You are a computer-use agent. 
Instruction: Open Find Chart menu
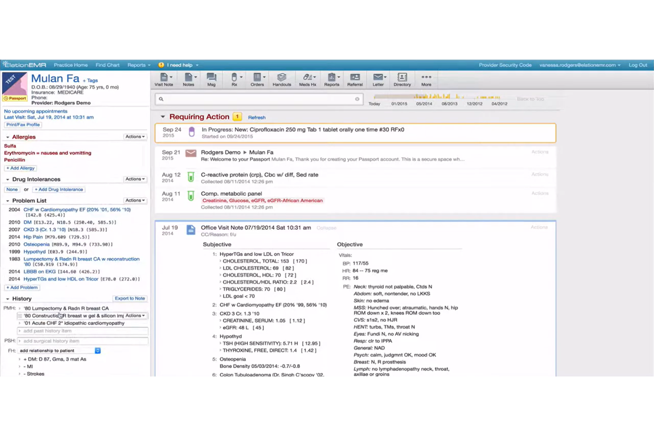(x=107, y=65)
